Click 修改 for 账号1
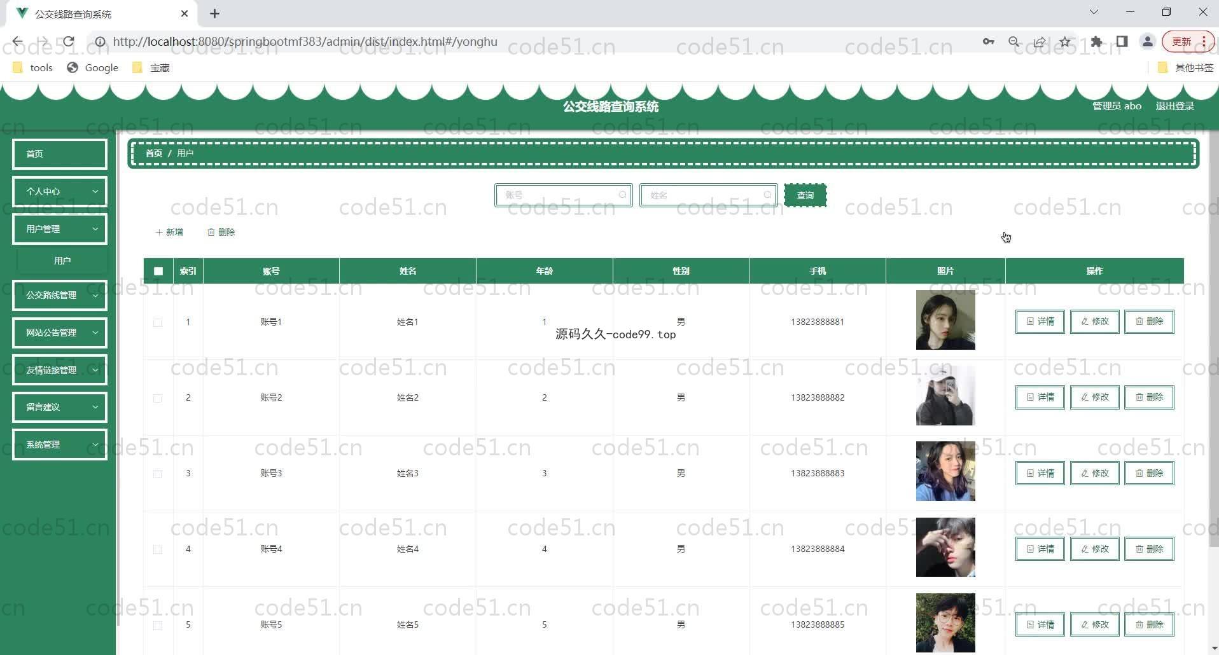 pos(1094,322)
